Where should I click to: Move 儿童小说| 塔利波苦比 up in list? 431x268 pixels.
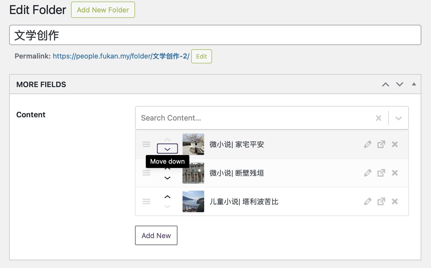(x=167, y=197)
